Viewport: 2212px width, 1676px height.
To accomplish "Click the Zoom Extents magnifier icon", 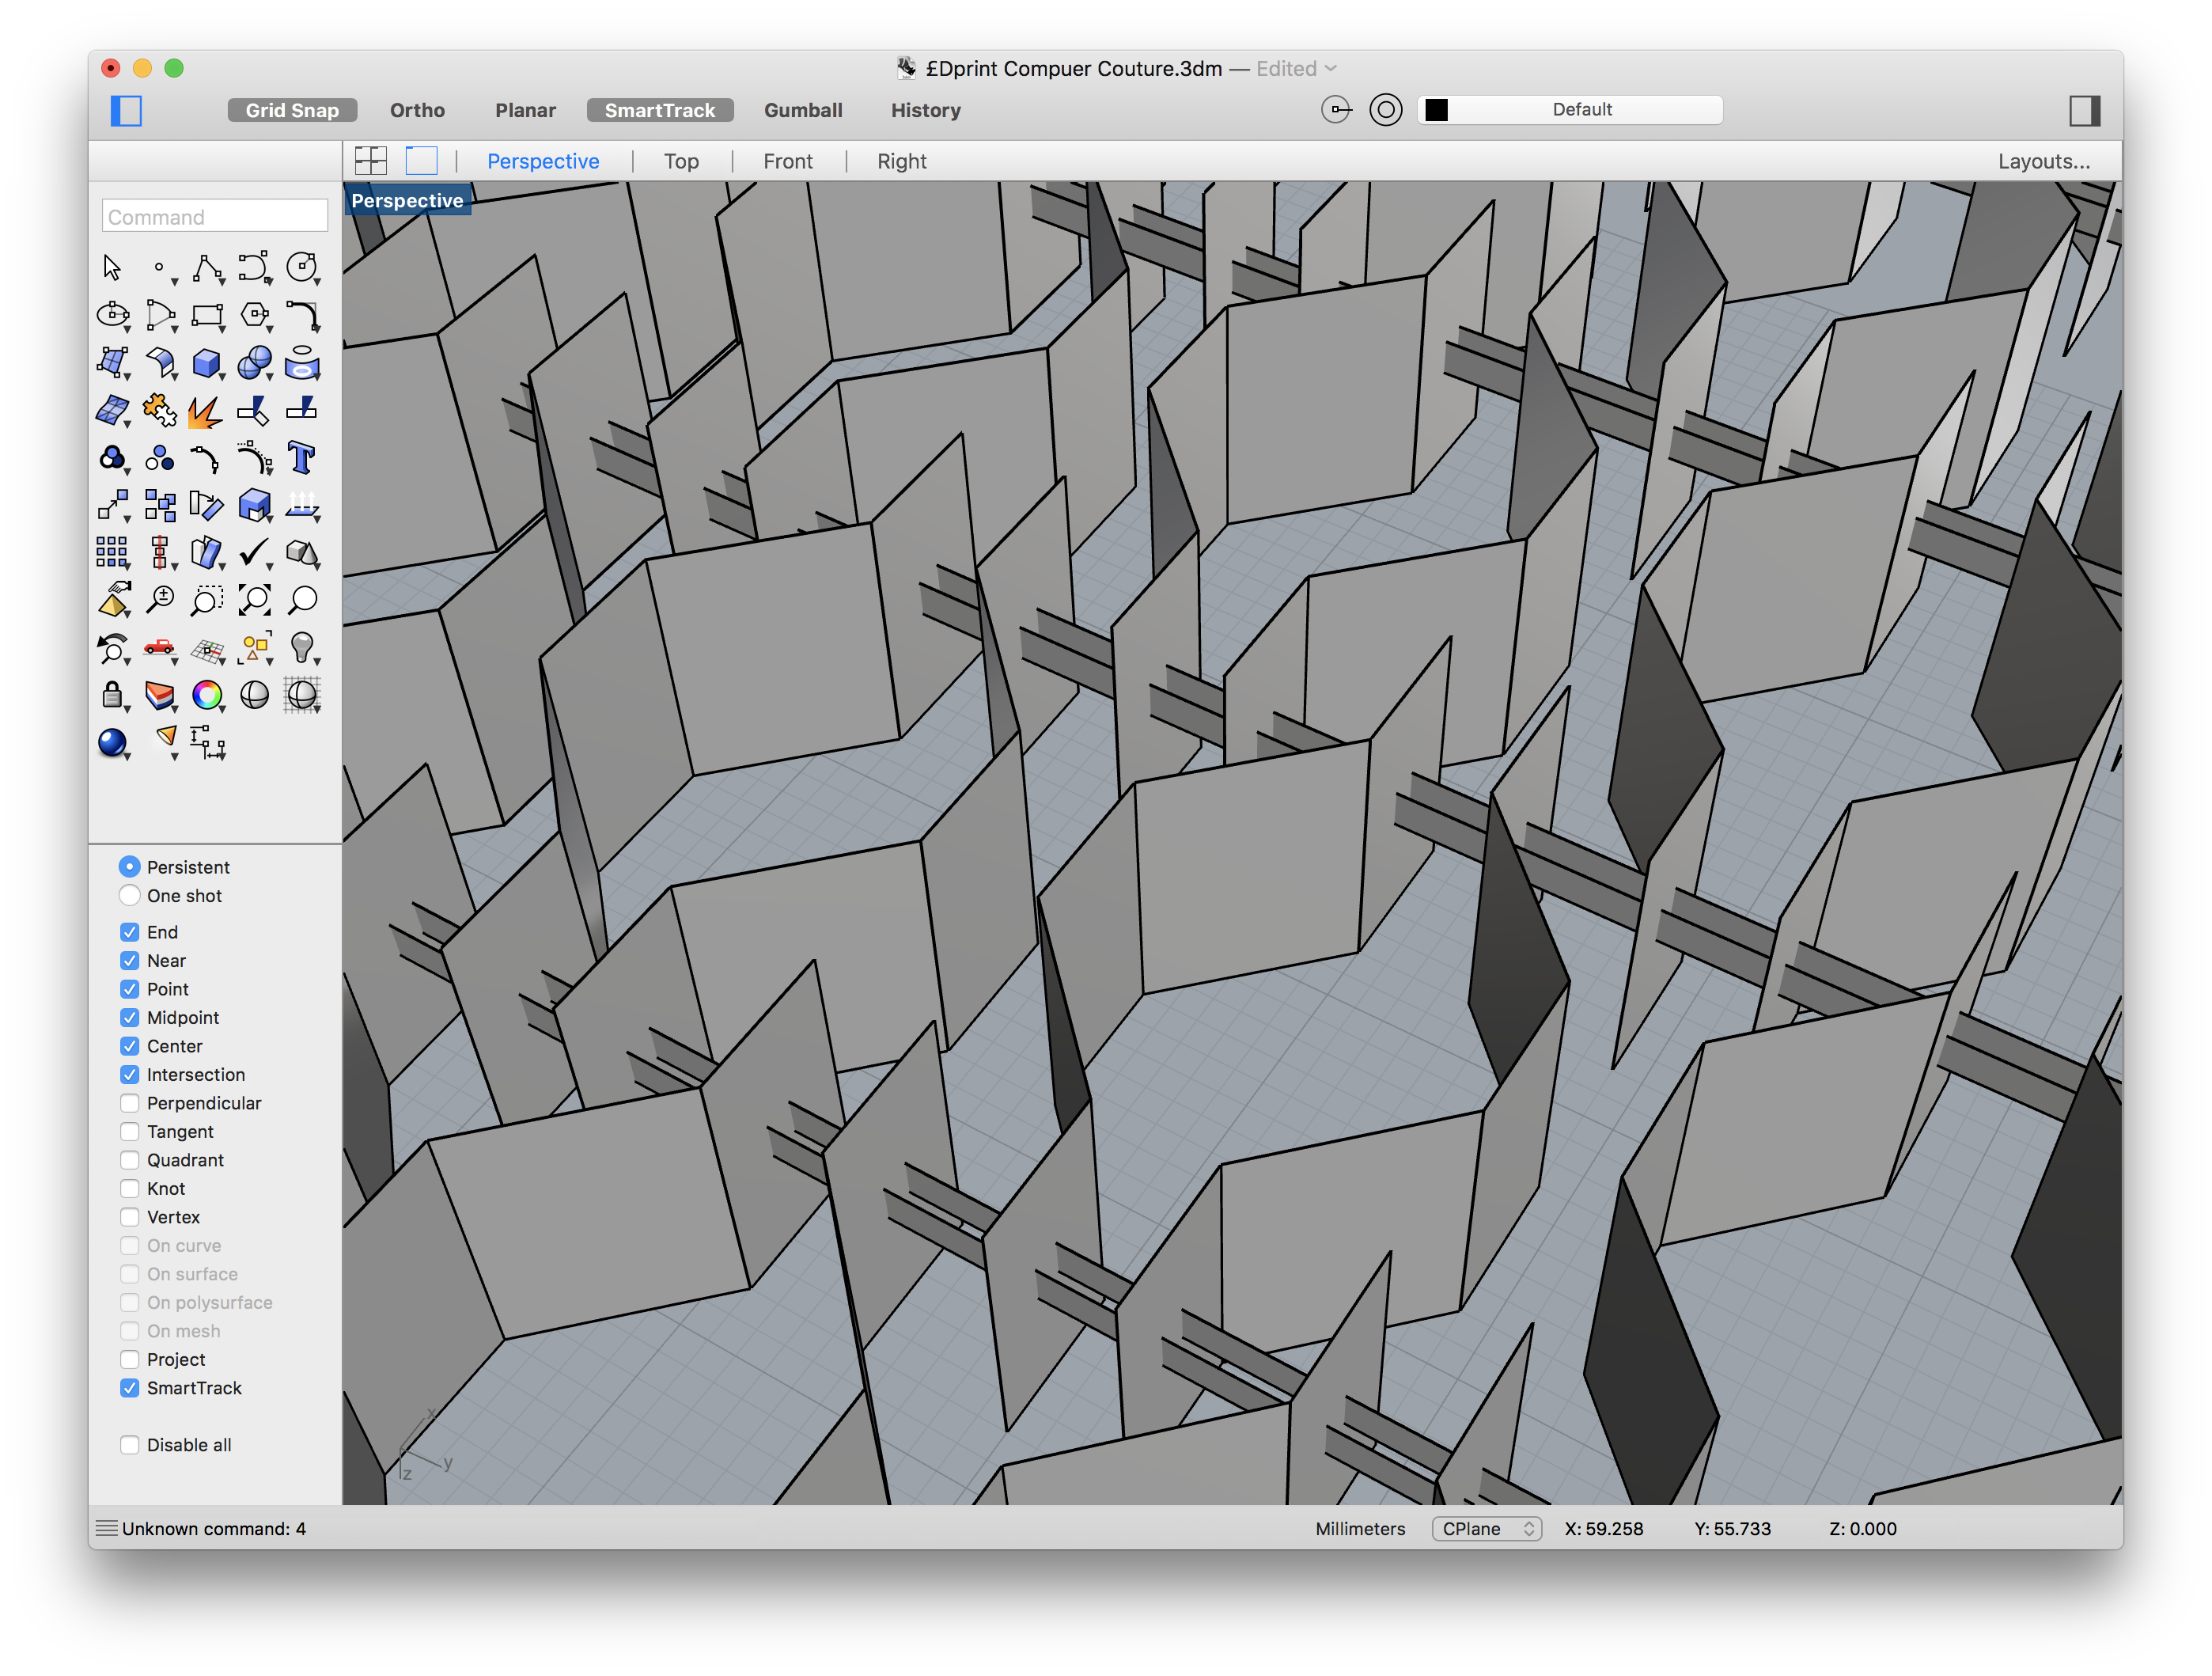I will tap(254, 600).
